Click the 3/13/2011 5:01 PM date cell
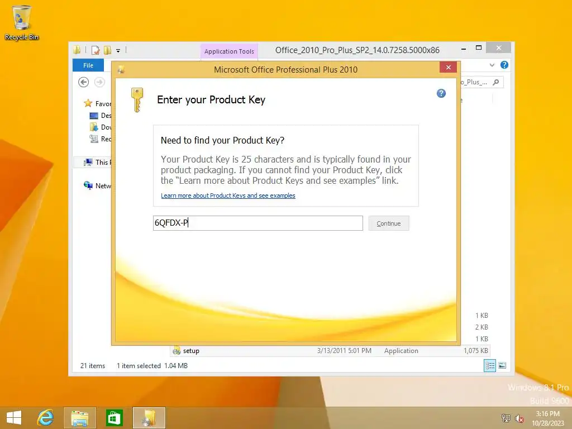572x429 pixels. 344,351
